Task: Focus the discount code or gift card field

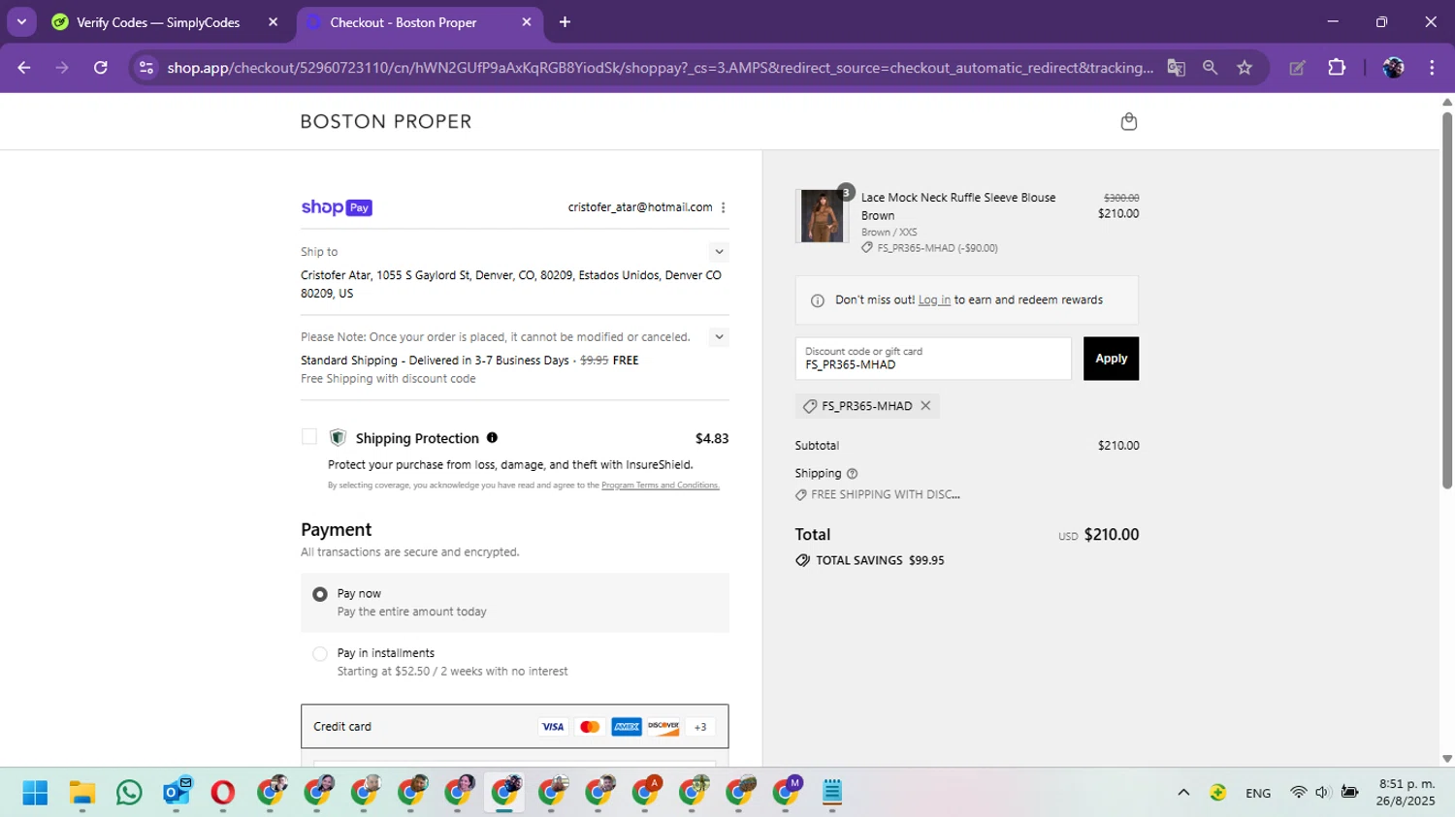Action: click(x=933, y=359)
